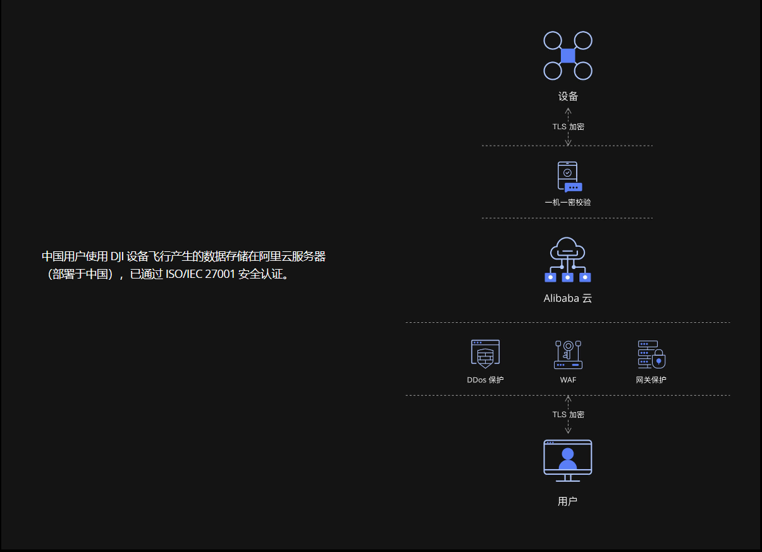Click the paragraph line starting with 中国用户使用 DJI
Screen dimensions: 762x552
(183, 256)
